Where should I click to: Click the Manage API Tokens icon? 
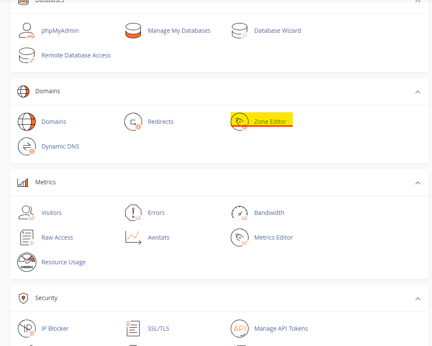point(240,328)
